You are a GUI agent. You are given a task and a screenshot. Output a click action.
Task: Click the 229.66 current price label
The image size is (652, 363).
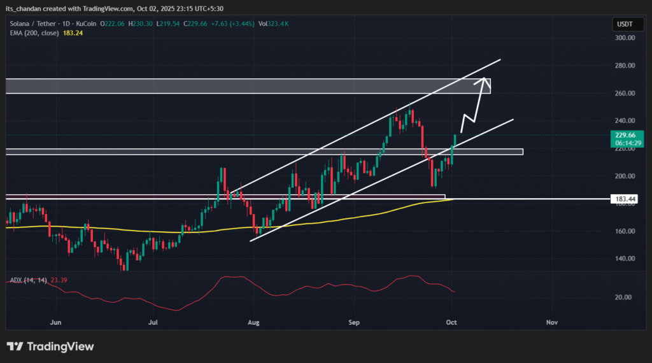pyautogui.click(x=625, y=135)
